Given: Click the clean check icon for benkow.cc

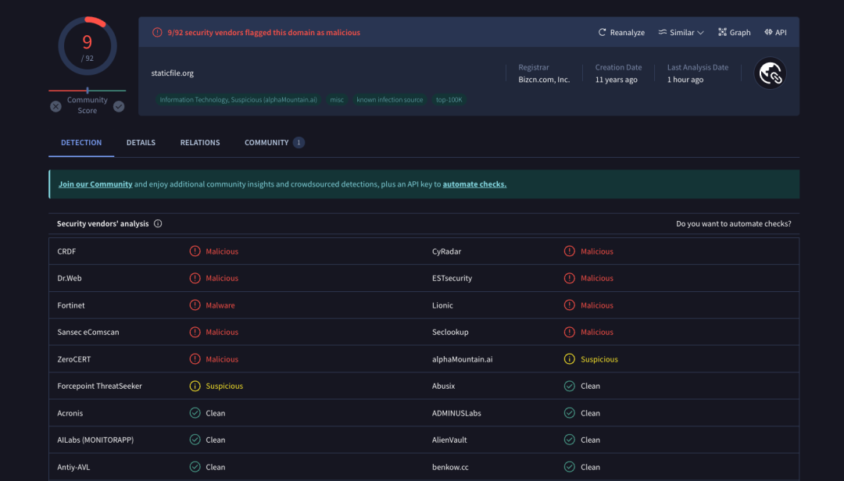Looking at the screenshot, I should 570,467.
